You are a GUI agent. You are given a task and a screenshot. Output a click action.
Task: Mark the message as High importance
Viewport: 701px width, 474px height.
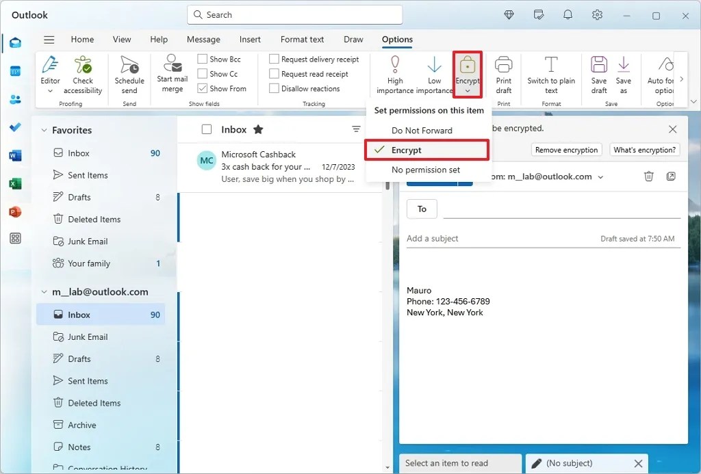click(x=394, y=75)
